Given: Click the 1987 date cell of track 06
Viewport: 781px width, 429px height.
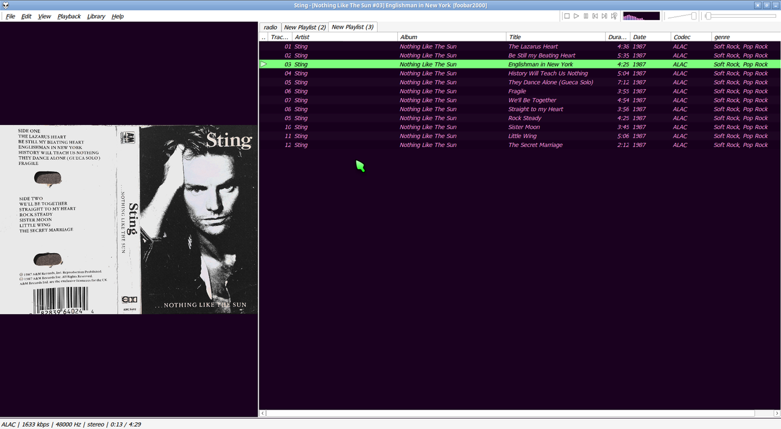Looking at the screenshot, I should 639,92.
